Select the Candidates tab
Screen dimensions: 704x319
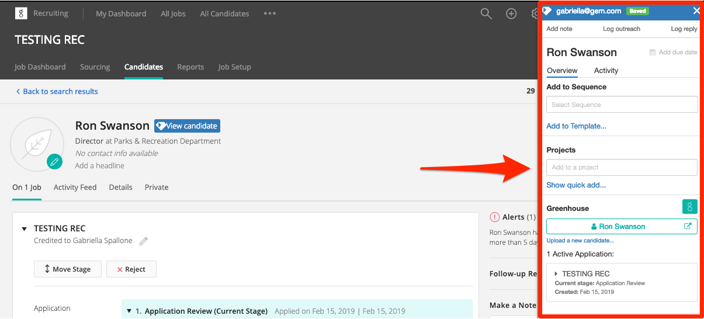[x=144, y=67]
